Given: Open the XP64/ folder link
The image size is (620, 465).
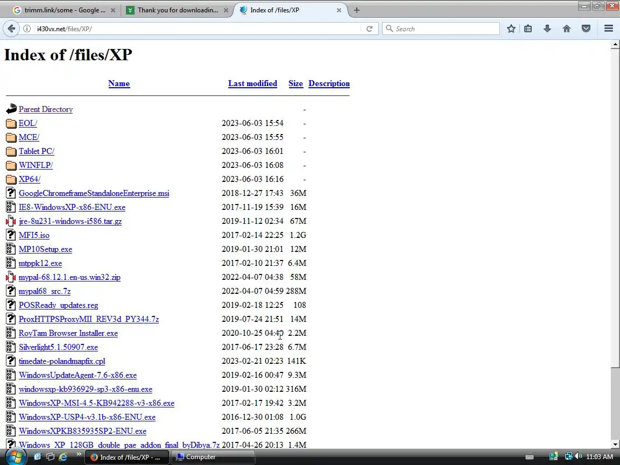Looking at the screenshot, I should [30, 179].
